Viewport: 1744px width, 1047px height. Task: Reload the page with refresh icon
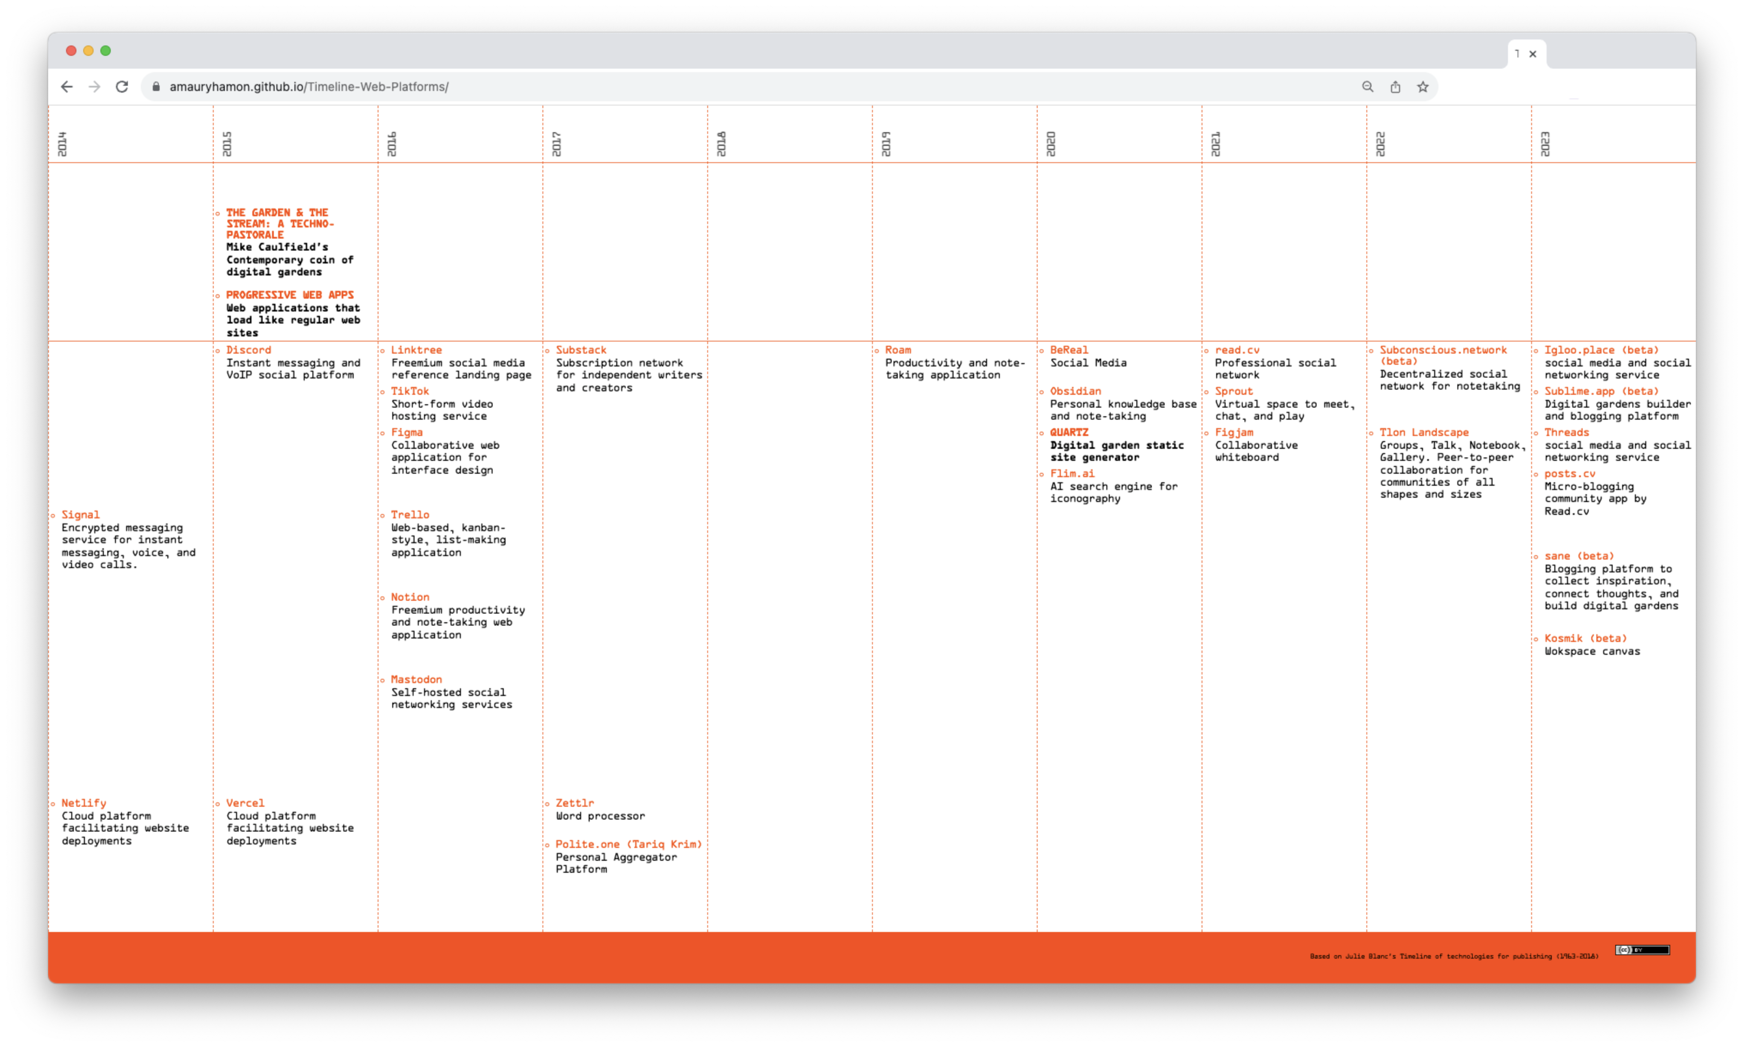click(122, 87)
